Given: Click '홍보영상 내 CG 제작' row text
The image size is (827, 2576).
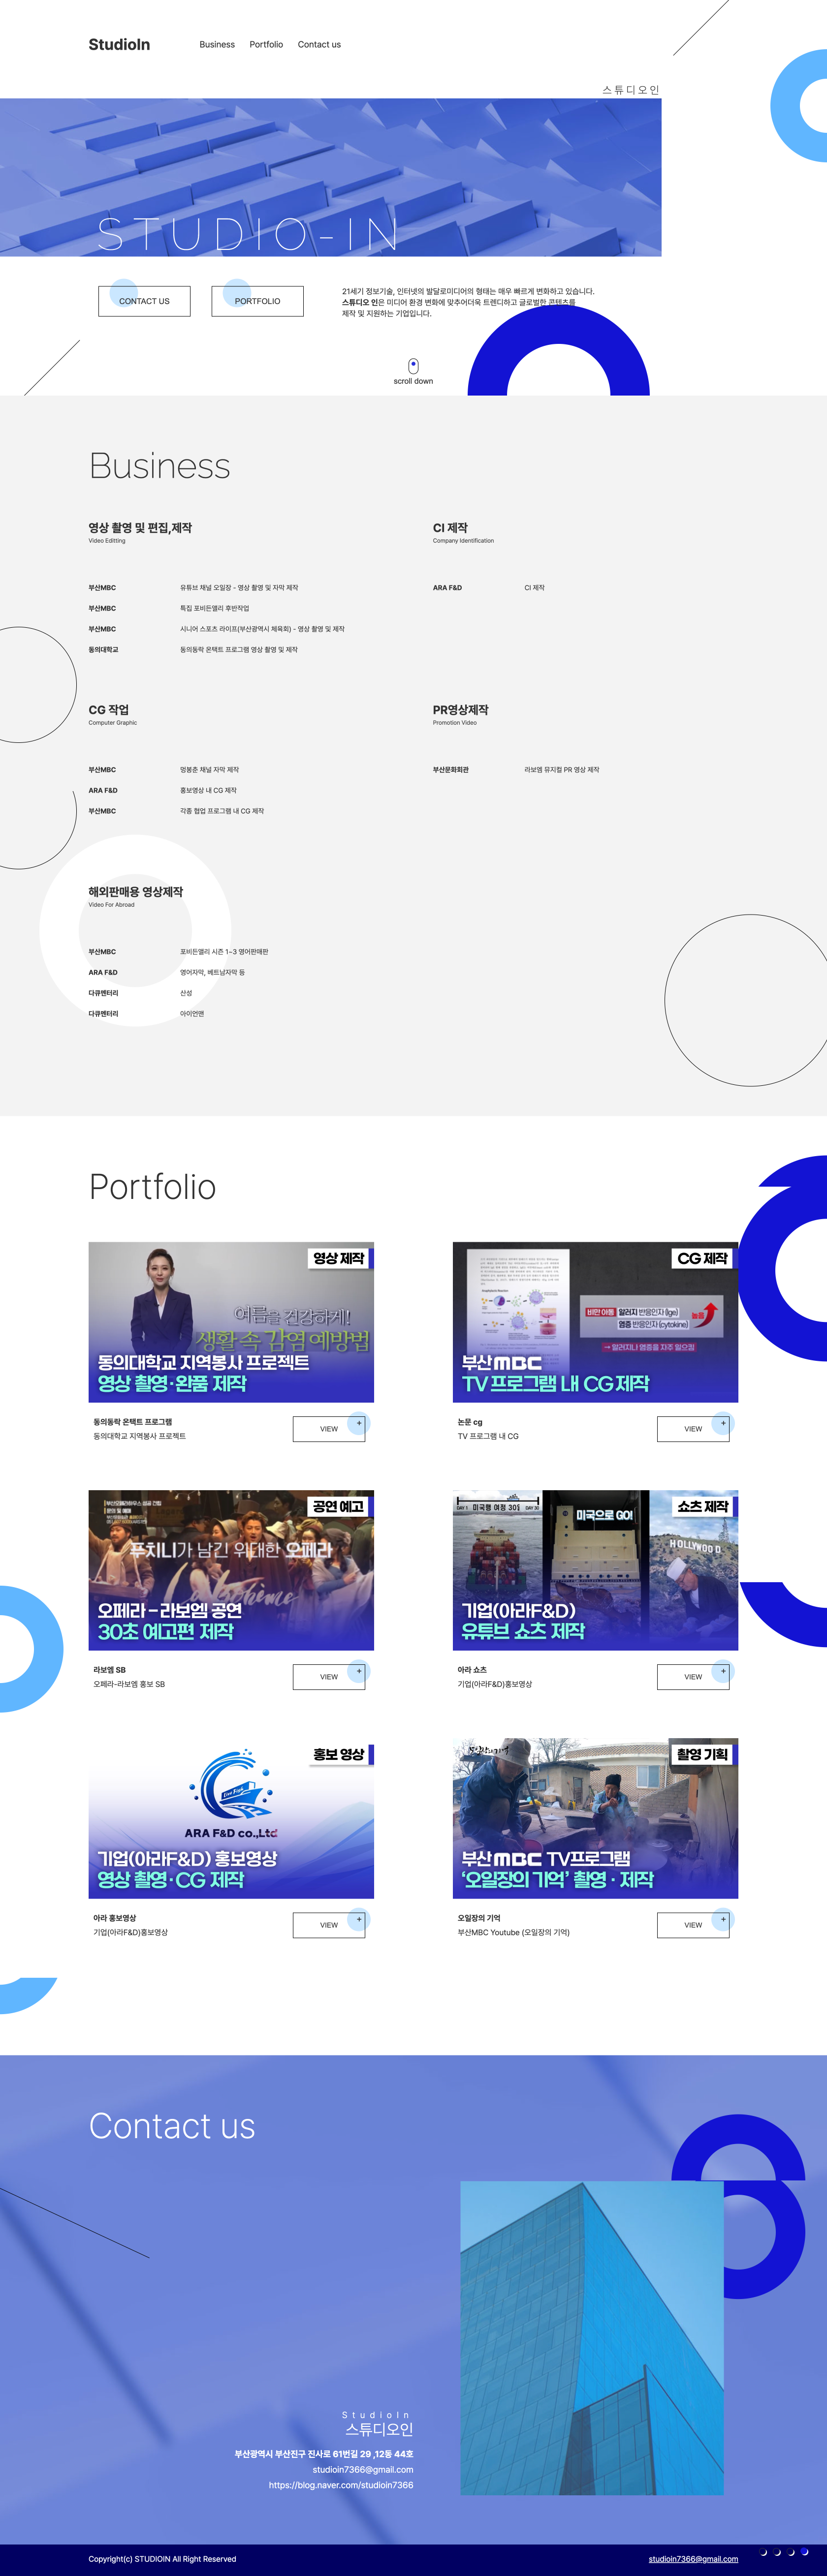Looking at the screenshot, I should [208, 790].
